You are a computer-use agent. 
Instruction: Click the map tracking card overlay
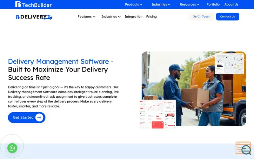coord(230,64)
